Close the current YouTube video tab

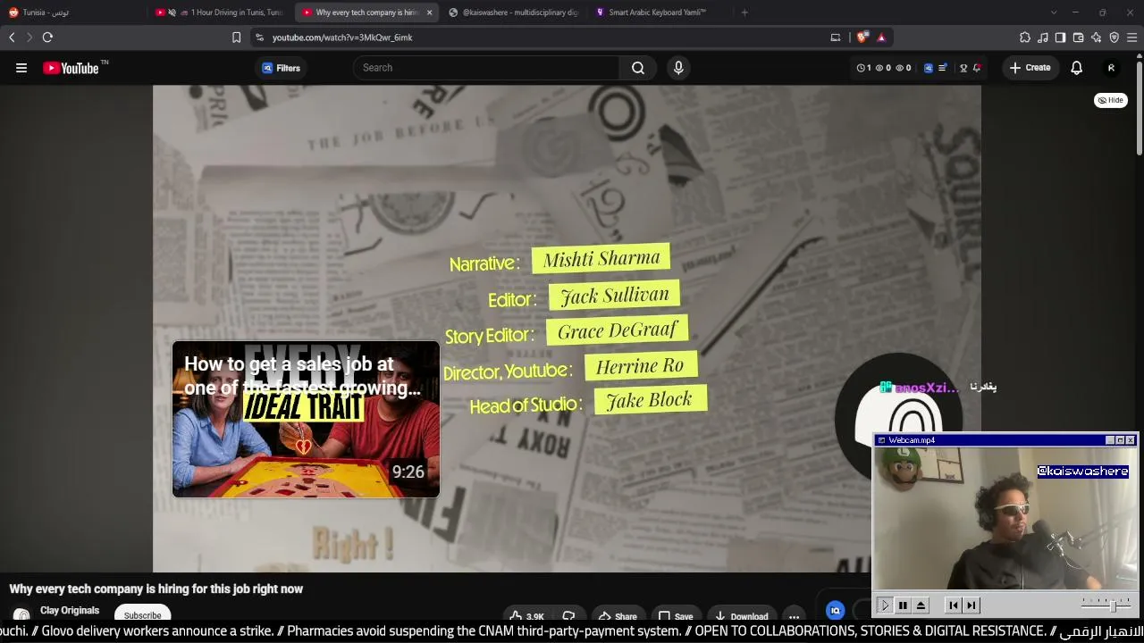coord(430,13)
